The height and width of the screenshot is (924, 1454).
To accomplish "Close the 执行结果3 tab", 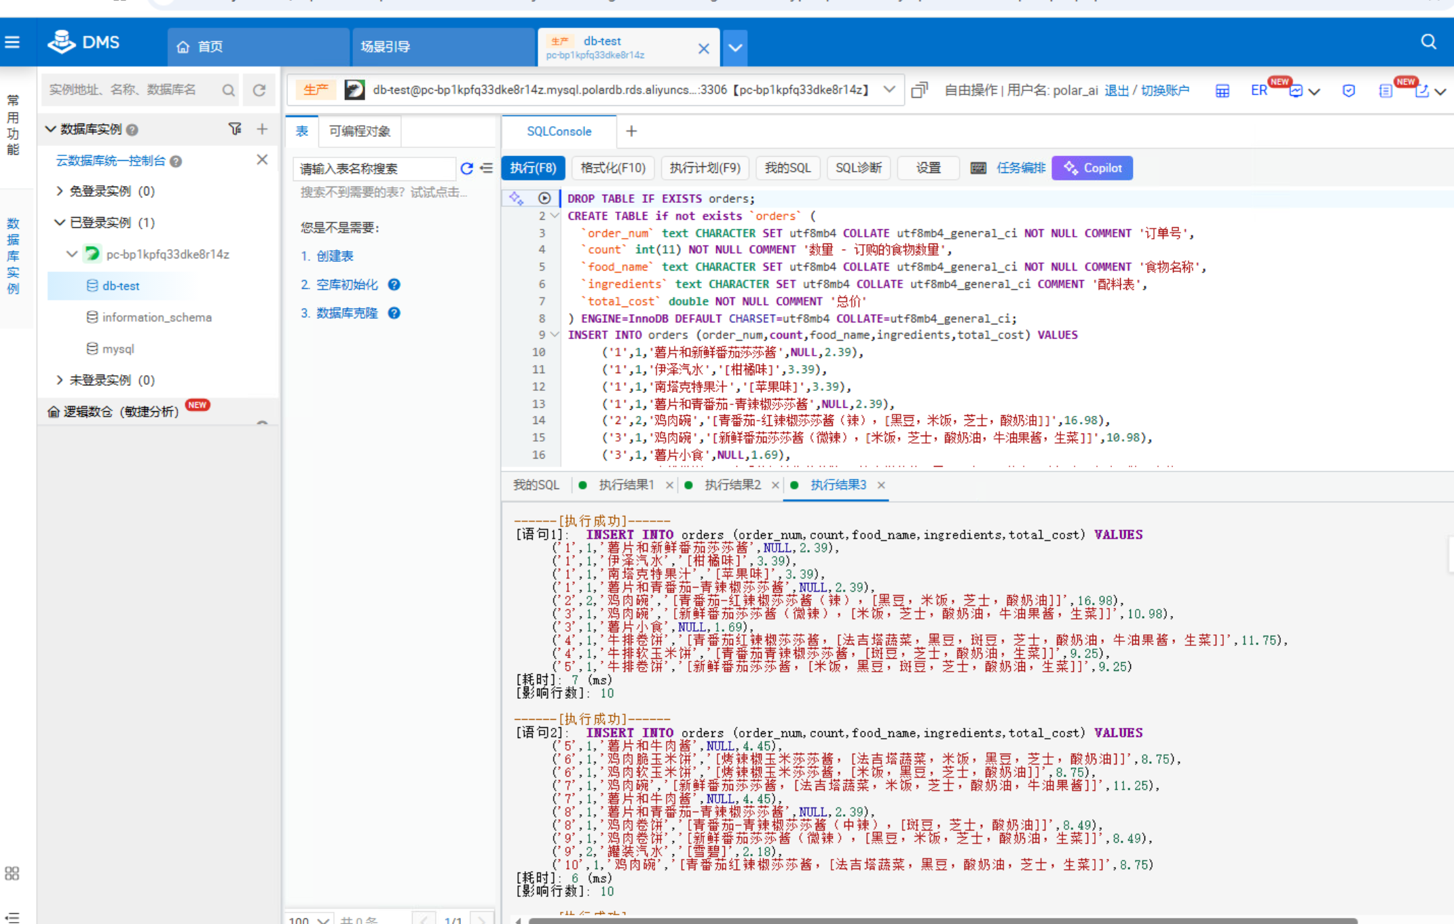I will (x=881, y=485).
